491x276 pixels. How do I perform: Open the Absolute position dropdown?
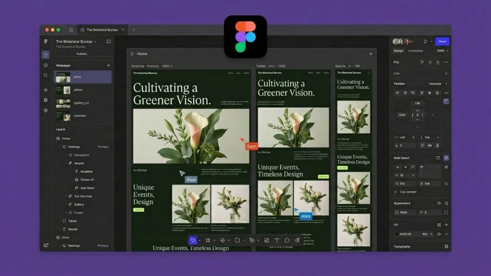pos(438,83)
